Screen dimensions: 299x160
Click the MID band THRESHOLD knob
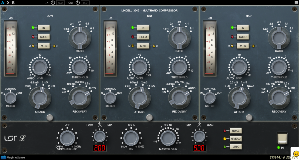click(179, 67)
